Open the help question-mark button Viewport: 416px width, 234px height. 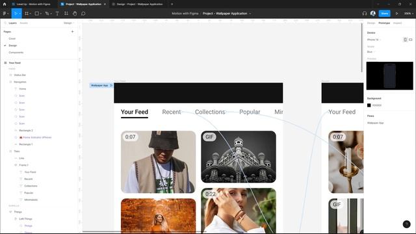click(x=406, y=224)
